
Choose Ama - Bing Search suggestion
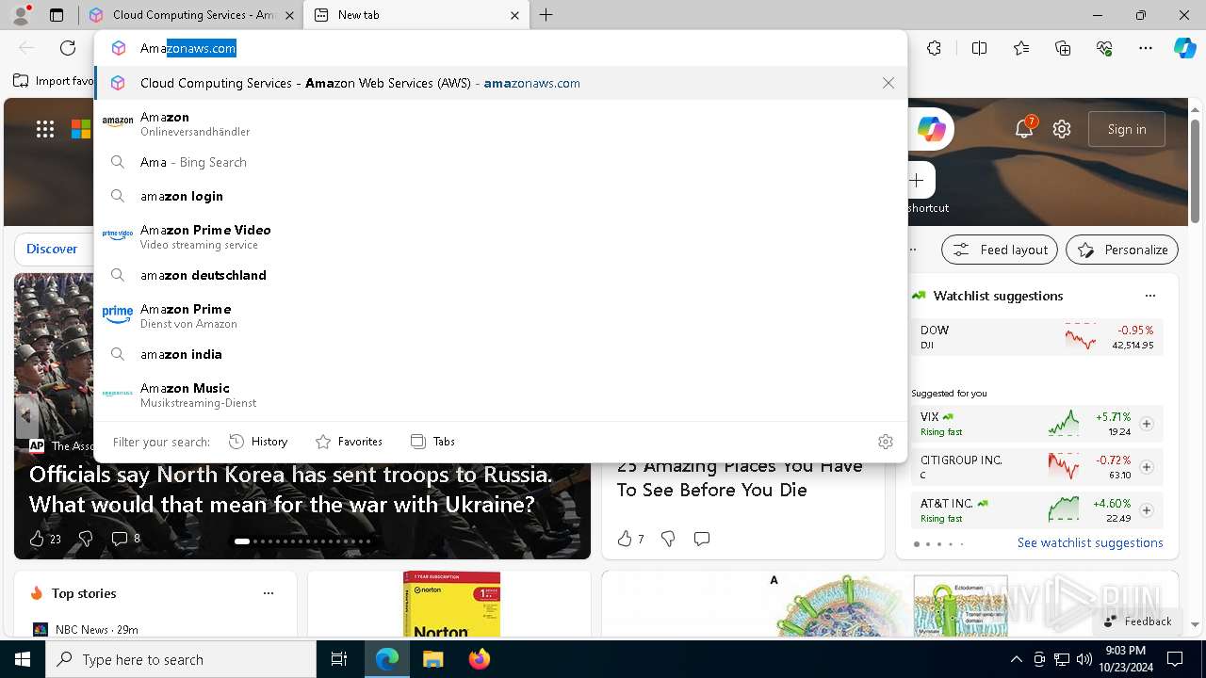(500, 162)
